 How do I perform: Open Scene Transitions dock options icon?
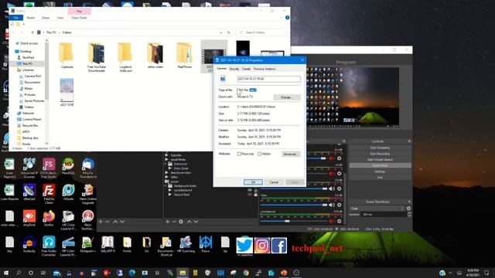tap(409, 202)
